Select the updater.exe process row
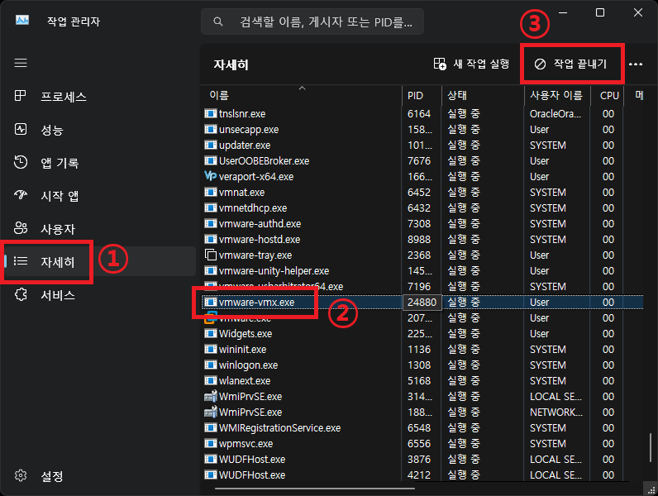Viewport: 658px width, 496px height. point(423,145)
